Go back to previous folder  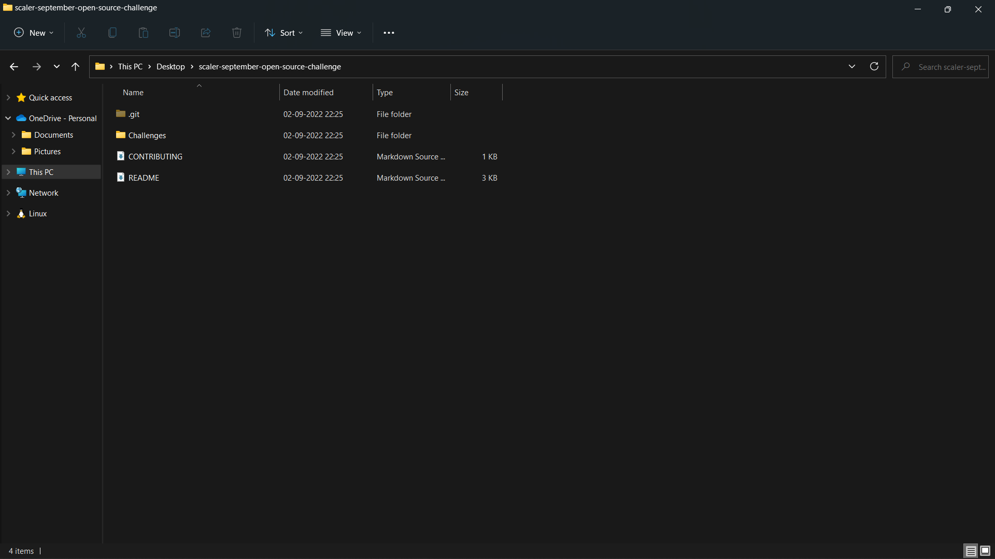pyautogui.click(x=14, y=66)
